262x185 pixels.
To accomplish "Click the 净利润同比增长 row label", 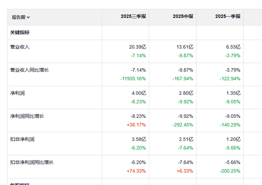I will (x=27, y=116).
